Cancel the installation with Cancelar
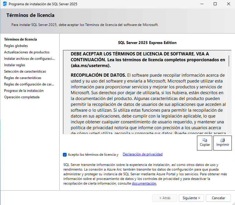Image resolution: width=235 pixels, height=205 pixels. pyautogui.click(x=218, y=198)
